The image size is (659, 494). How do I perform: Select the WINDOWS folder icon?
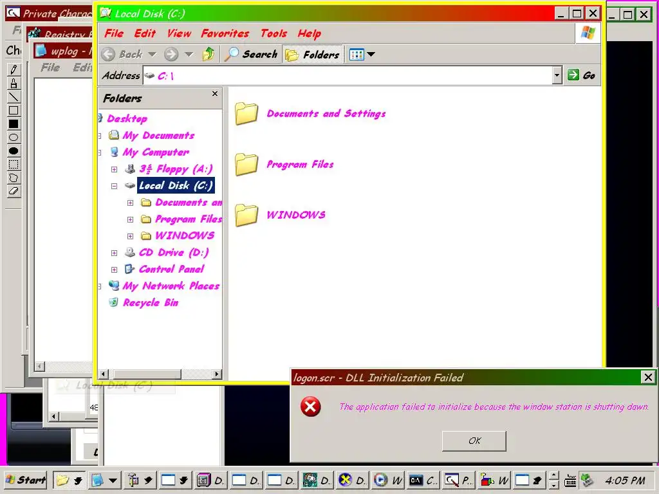coord(246,215)
